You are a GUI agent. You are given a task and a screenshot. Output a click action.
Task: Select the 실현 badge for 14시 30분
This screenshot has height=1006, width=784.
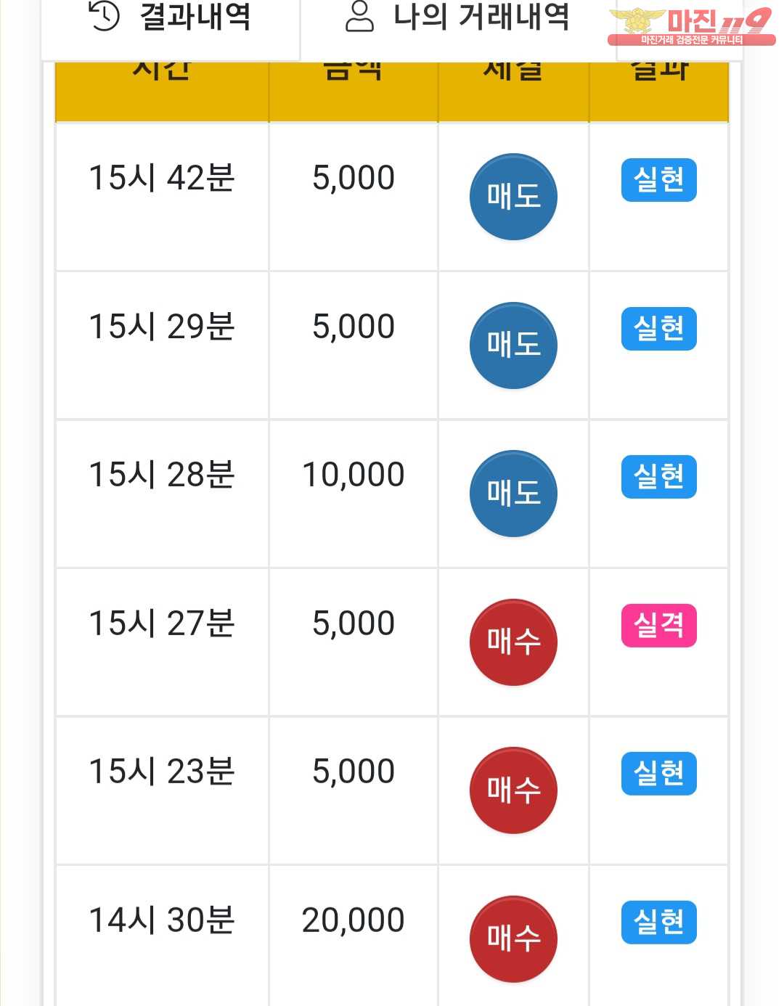coord(659,923)
